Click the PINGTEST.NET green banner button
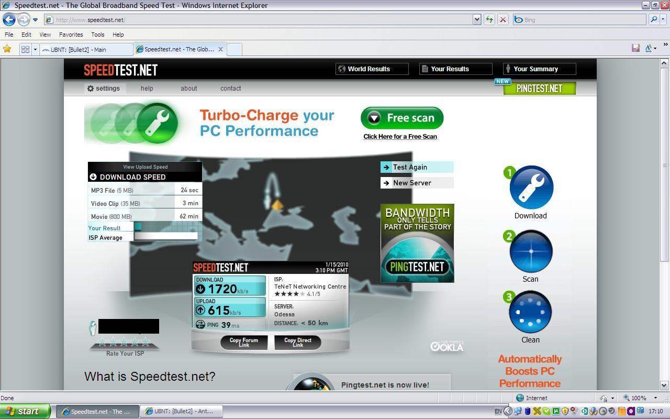The width and height of the screenshot is (670, 419). tap(540, 89)
